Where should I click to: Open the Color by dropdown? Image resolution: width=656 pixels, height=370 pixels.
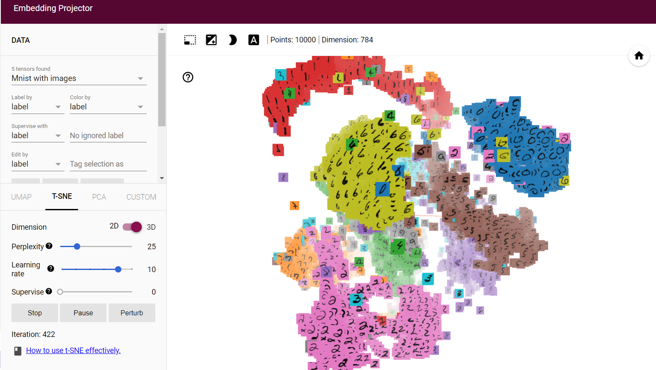(x=108, y=107)
